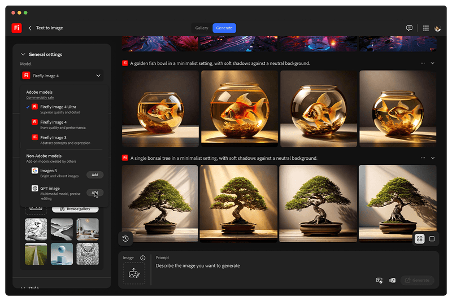Click the Adobe Firefly logo icon
This screenshot has height=301, width=452.
tap(17, 28)
